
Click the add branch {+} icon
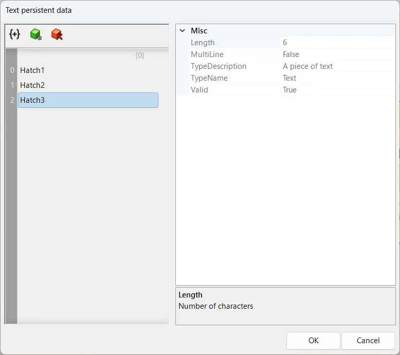pyautogui.click(x=14, y=34)
